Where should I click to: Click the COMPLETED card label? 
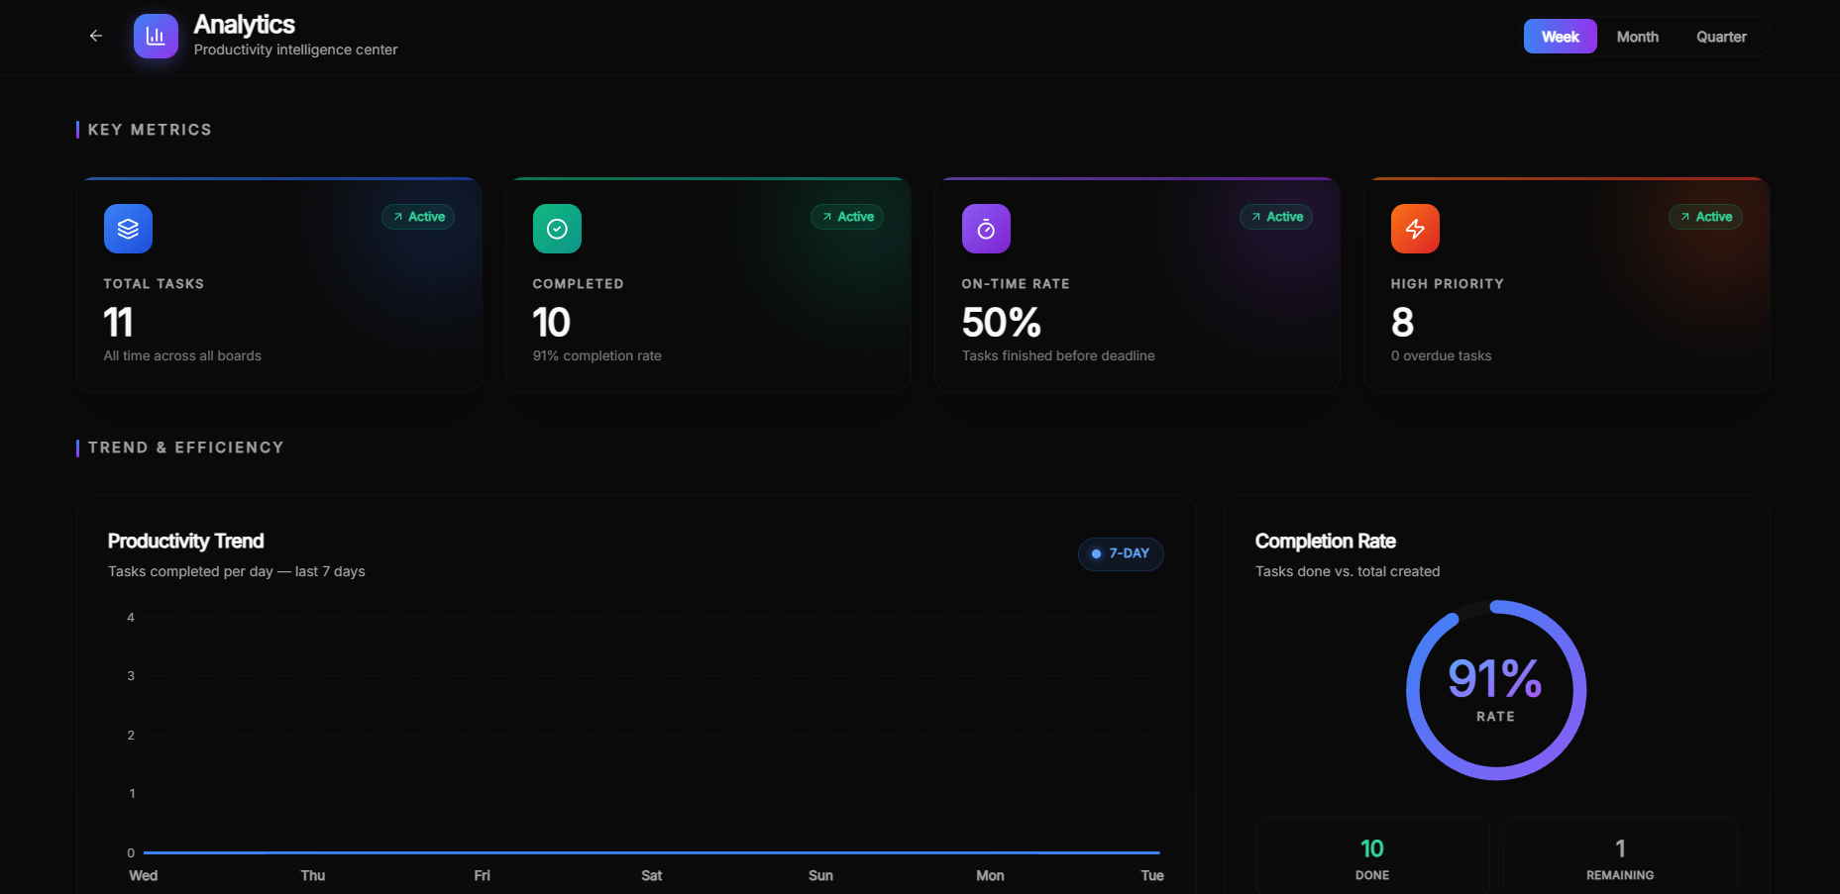click(x=578, y=284)
